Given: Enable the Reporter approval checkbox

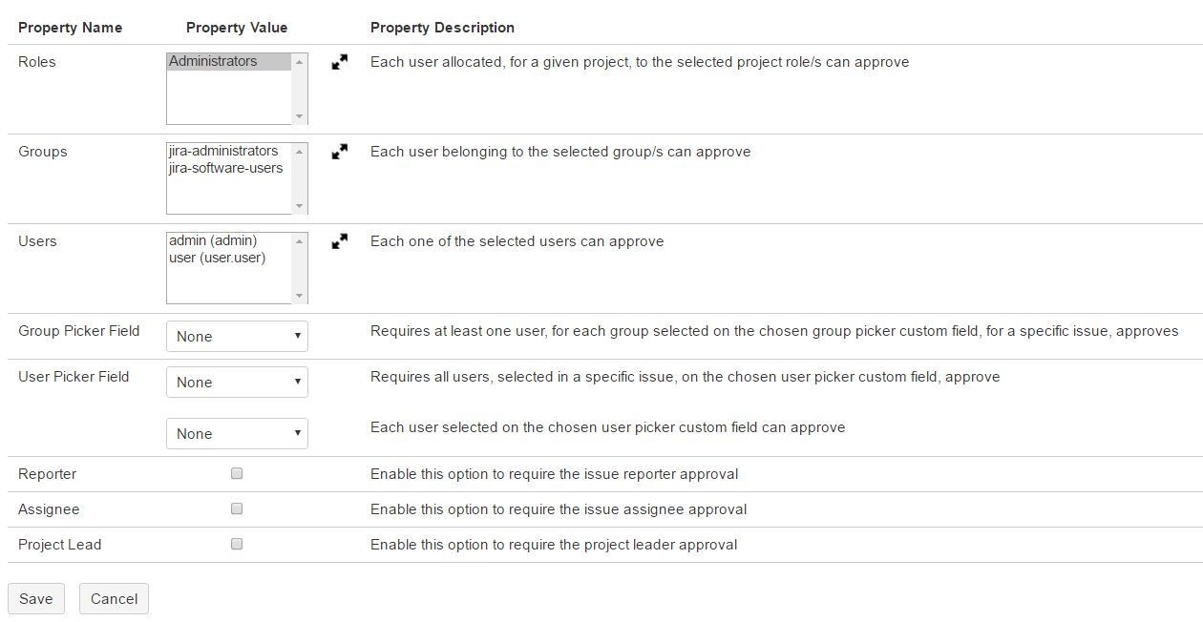Looking at the screenshot, I should [x=237, y=473].
